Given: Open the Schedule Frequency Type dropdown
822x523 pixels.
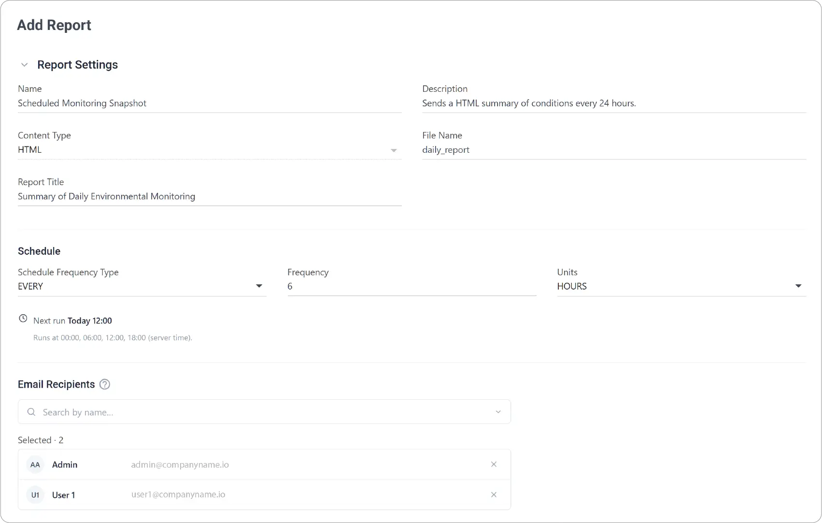Looking at the screenshot, I should coord(142,286).
